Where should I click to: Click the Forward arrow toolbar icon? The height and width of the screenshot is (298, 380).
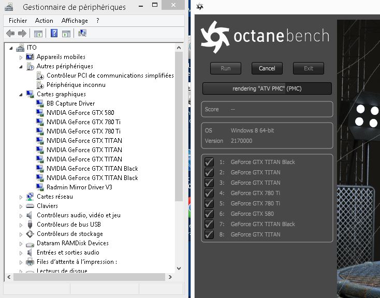[x=22, y=33]
